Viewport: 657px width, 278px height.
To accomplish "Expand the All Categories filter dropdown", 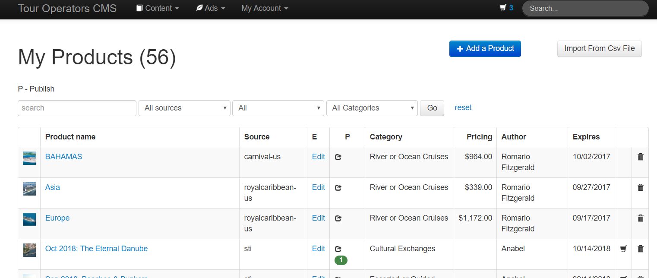I will 372,108.
